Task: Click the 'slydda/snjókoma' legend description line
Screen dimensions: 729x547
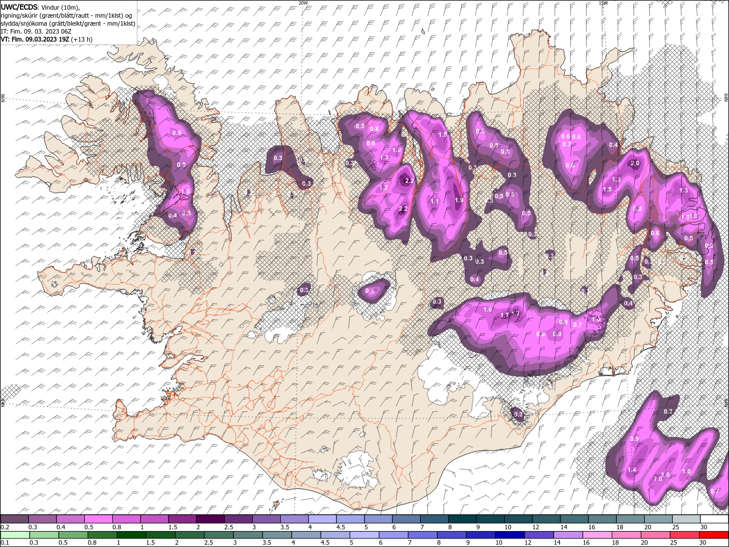Action: click(68, 23)
